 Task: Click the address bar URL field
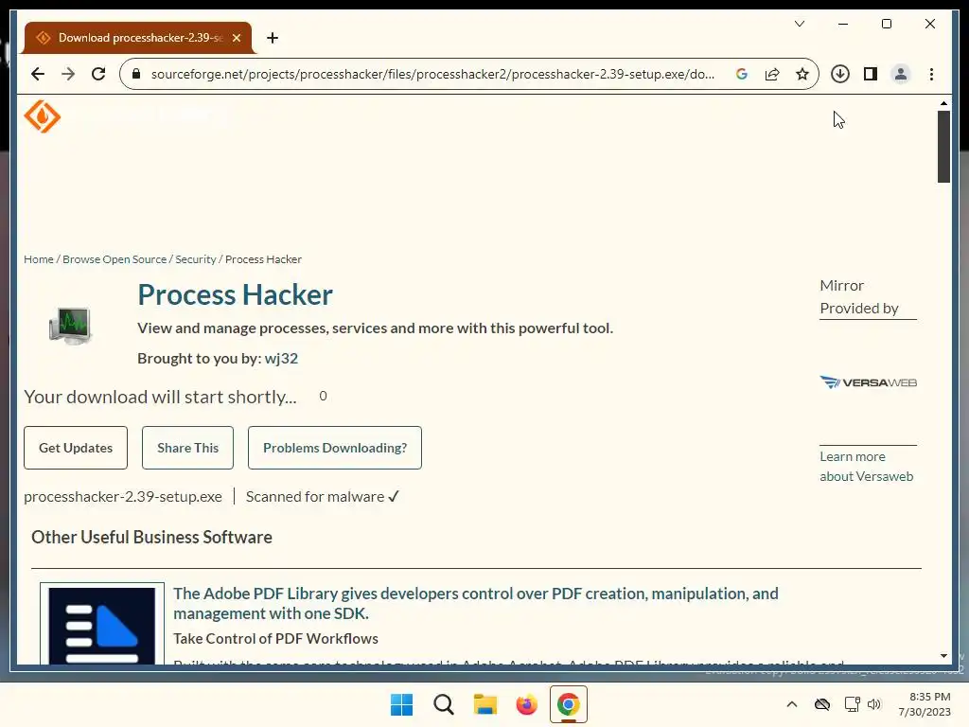click(x=432, y=74)
